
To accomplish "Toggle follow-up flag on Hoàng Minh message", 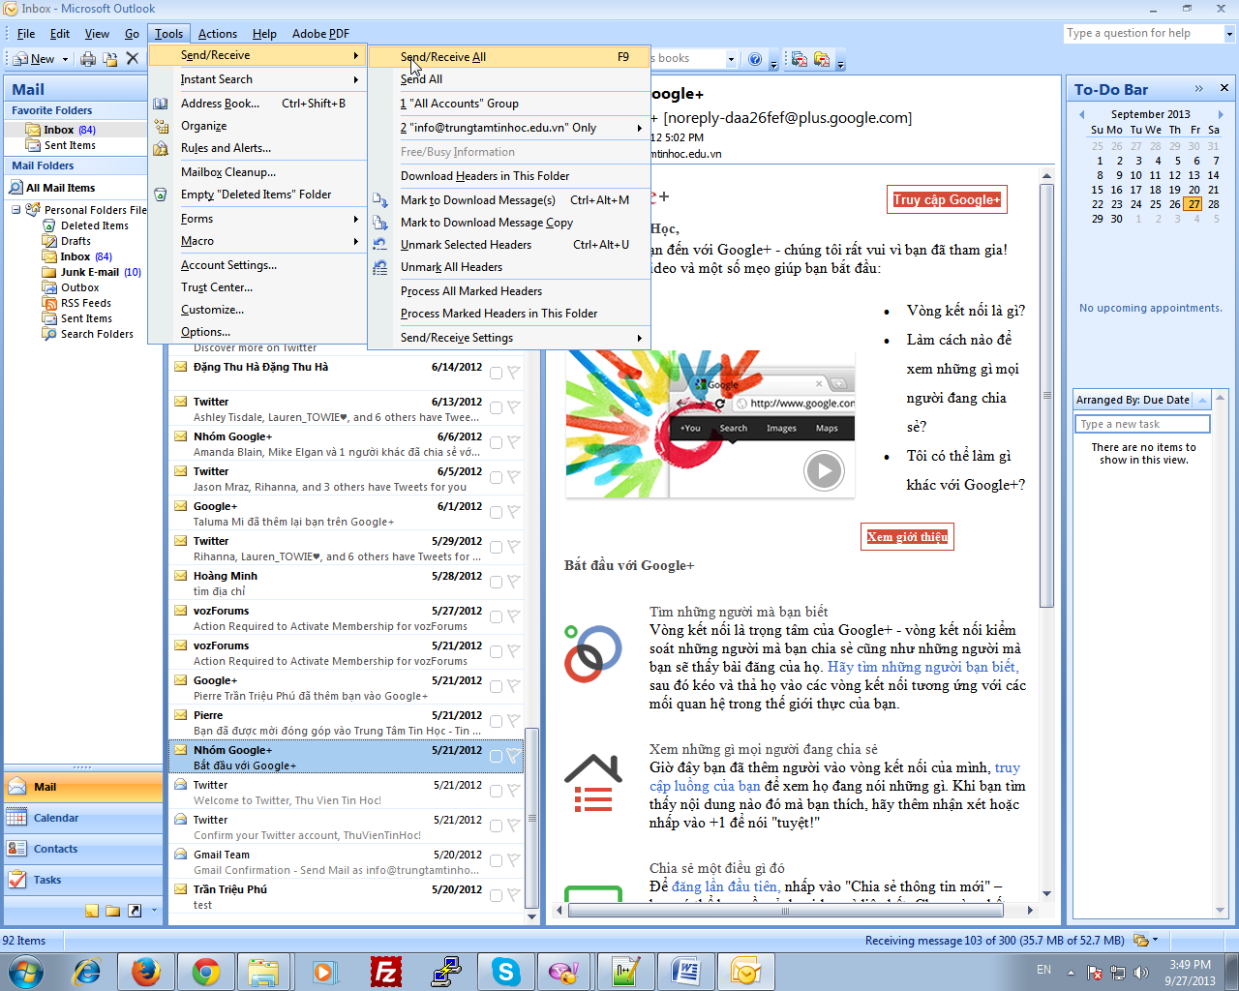I will click(x=513, y=582).
